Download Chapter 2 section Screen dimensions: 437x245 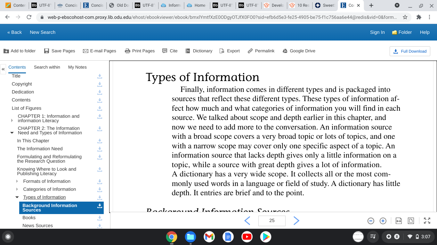pyautogui.click(x=100, y=129)
